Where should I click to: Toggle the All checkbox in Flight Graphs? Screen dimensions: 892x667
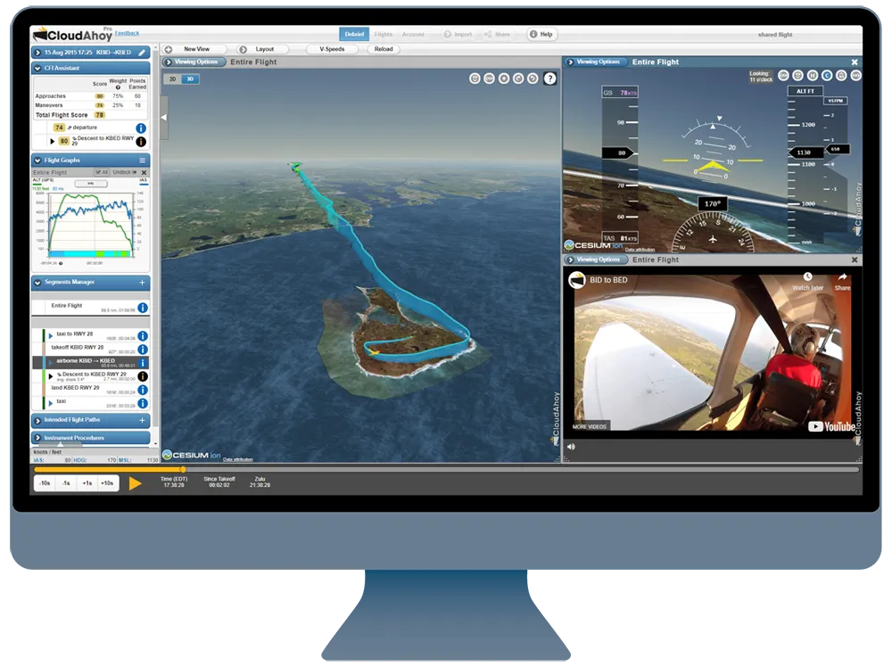102,172
